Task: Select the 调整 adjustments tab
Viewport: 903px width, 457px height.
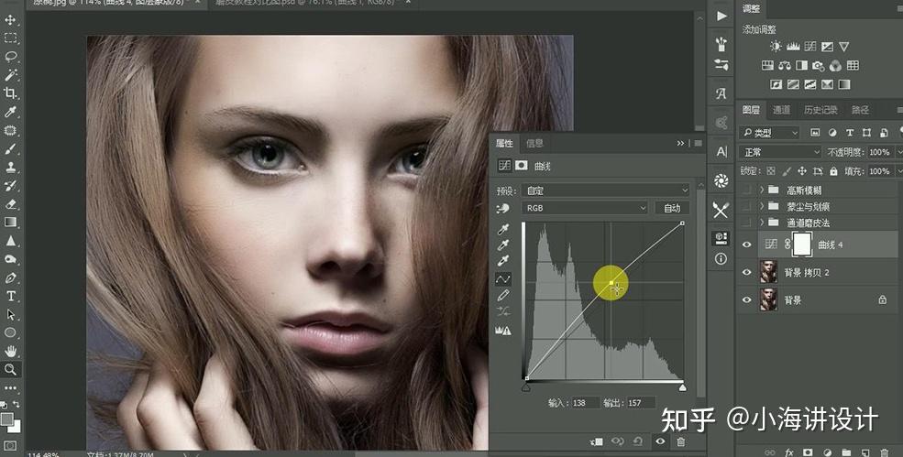Action: (x=751, y=9)
